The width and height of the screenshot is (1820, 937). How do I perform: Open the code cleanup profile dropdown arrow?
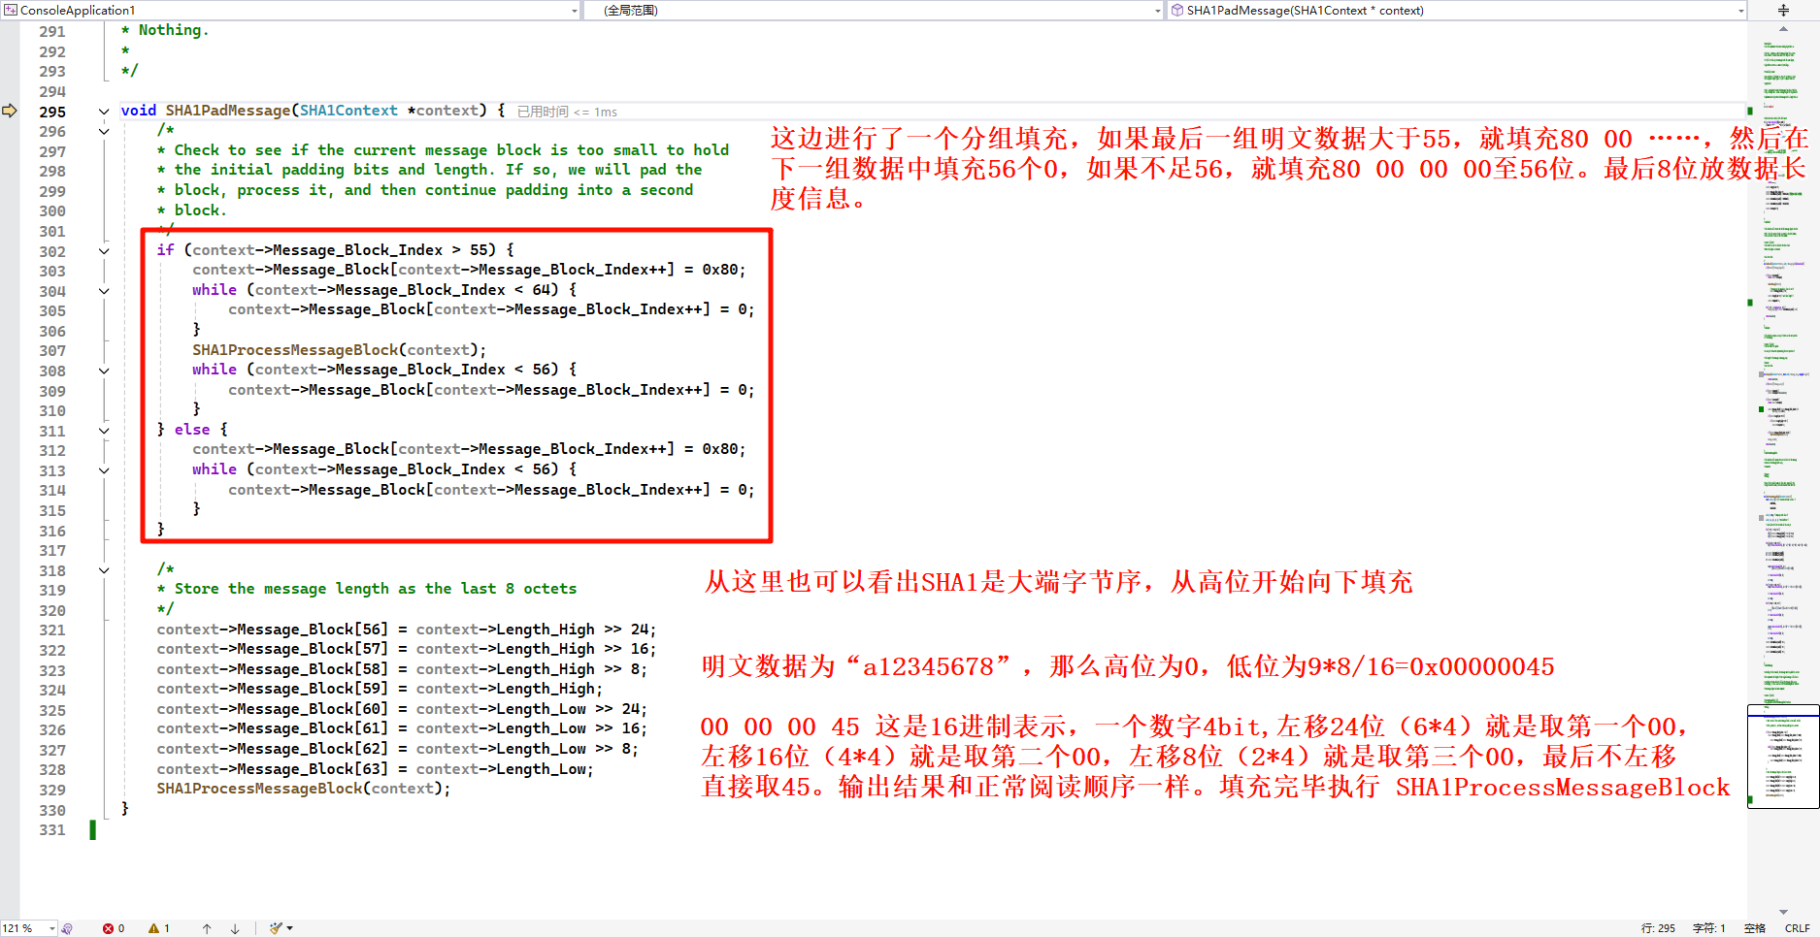(x=290, y=928)
